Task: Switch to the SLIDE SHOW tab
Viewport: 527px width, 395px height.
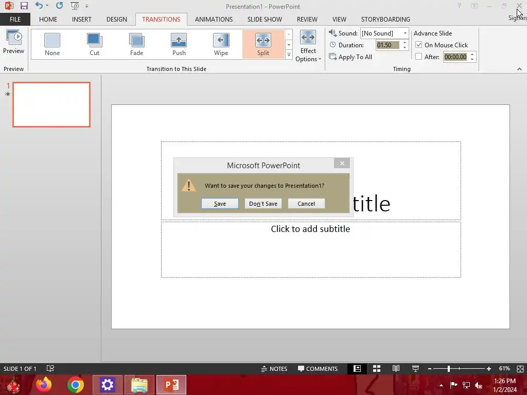Action: [265, 20]
